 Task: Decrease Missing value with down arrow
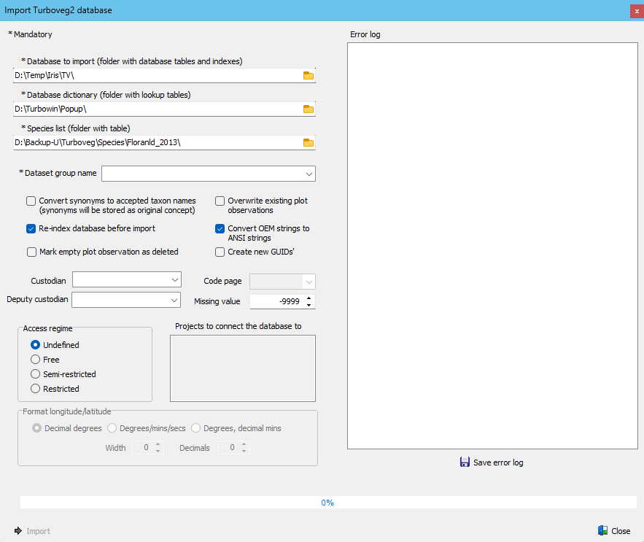pyautogui.click(x=310, y=305)
